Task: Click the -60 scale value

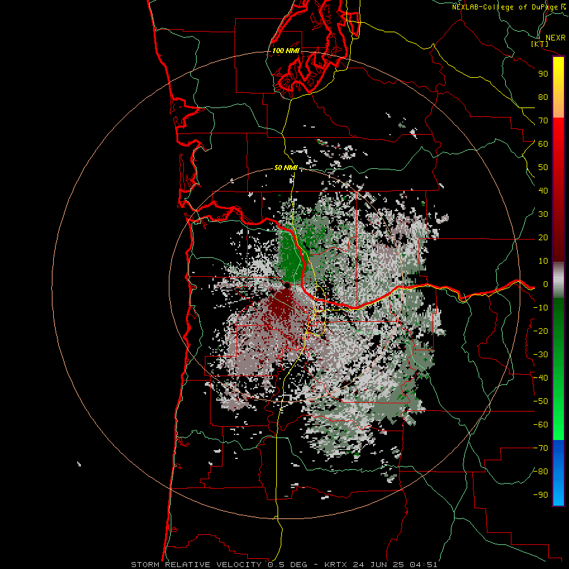Action: pyautogui.click(x=541, y=425)
